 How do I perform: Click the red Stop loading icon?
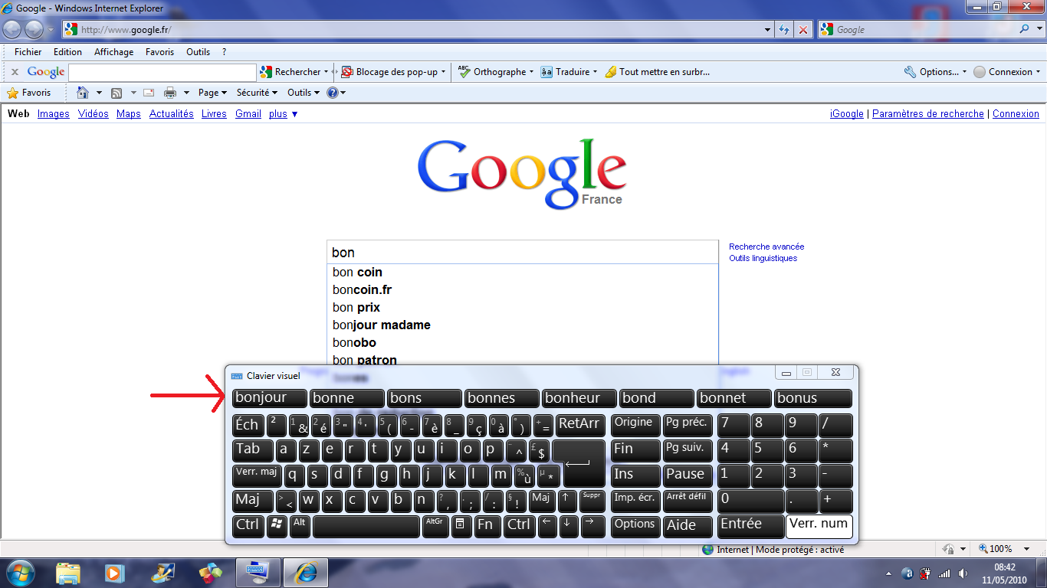click(x=802, y=30)
